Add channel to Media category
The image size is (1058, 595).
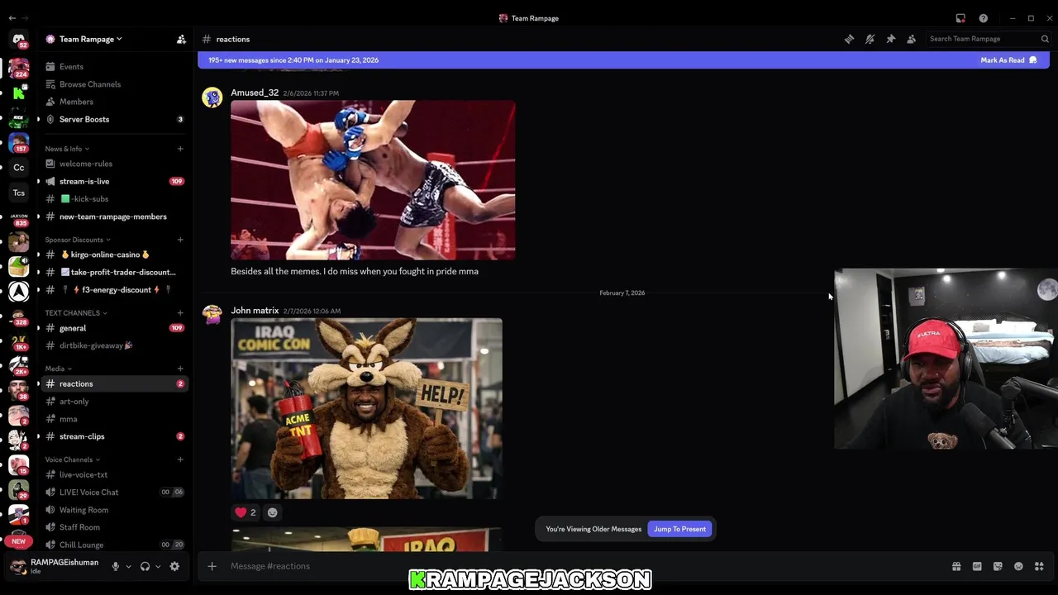tap(180, 369)
